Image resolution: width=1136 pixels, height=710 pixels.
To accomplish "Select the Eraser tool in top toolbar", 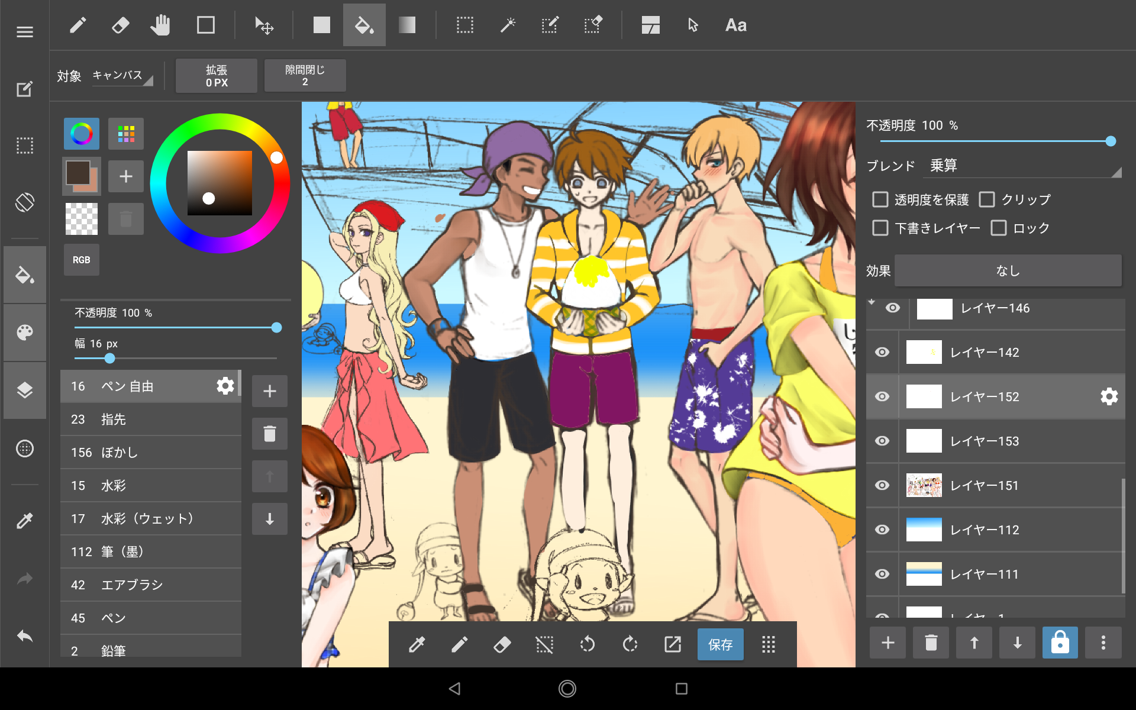I will click(x=120, y=25).
